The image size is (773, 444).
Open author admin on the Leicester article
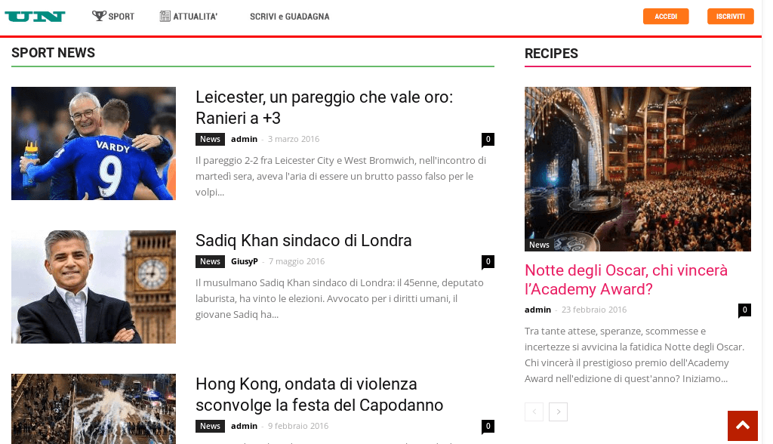click(244, 139)
